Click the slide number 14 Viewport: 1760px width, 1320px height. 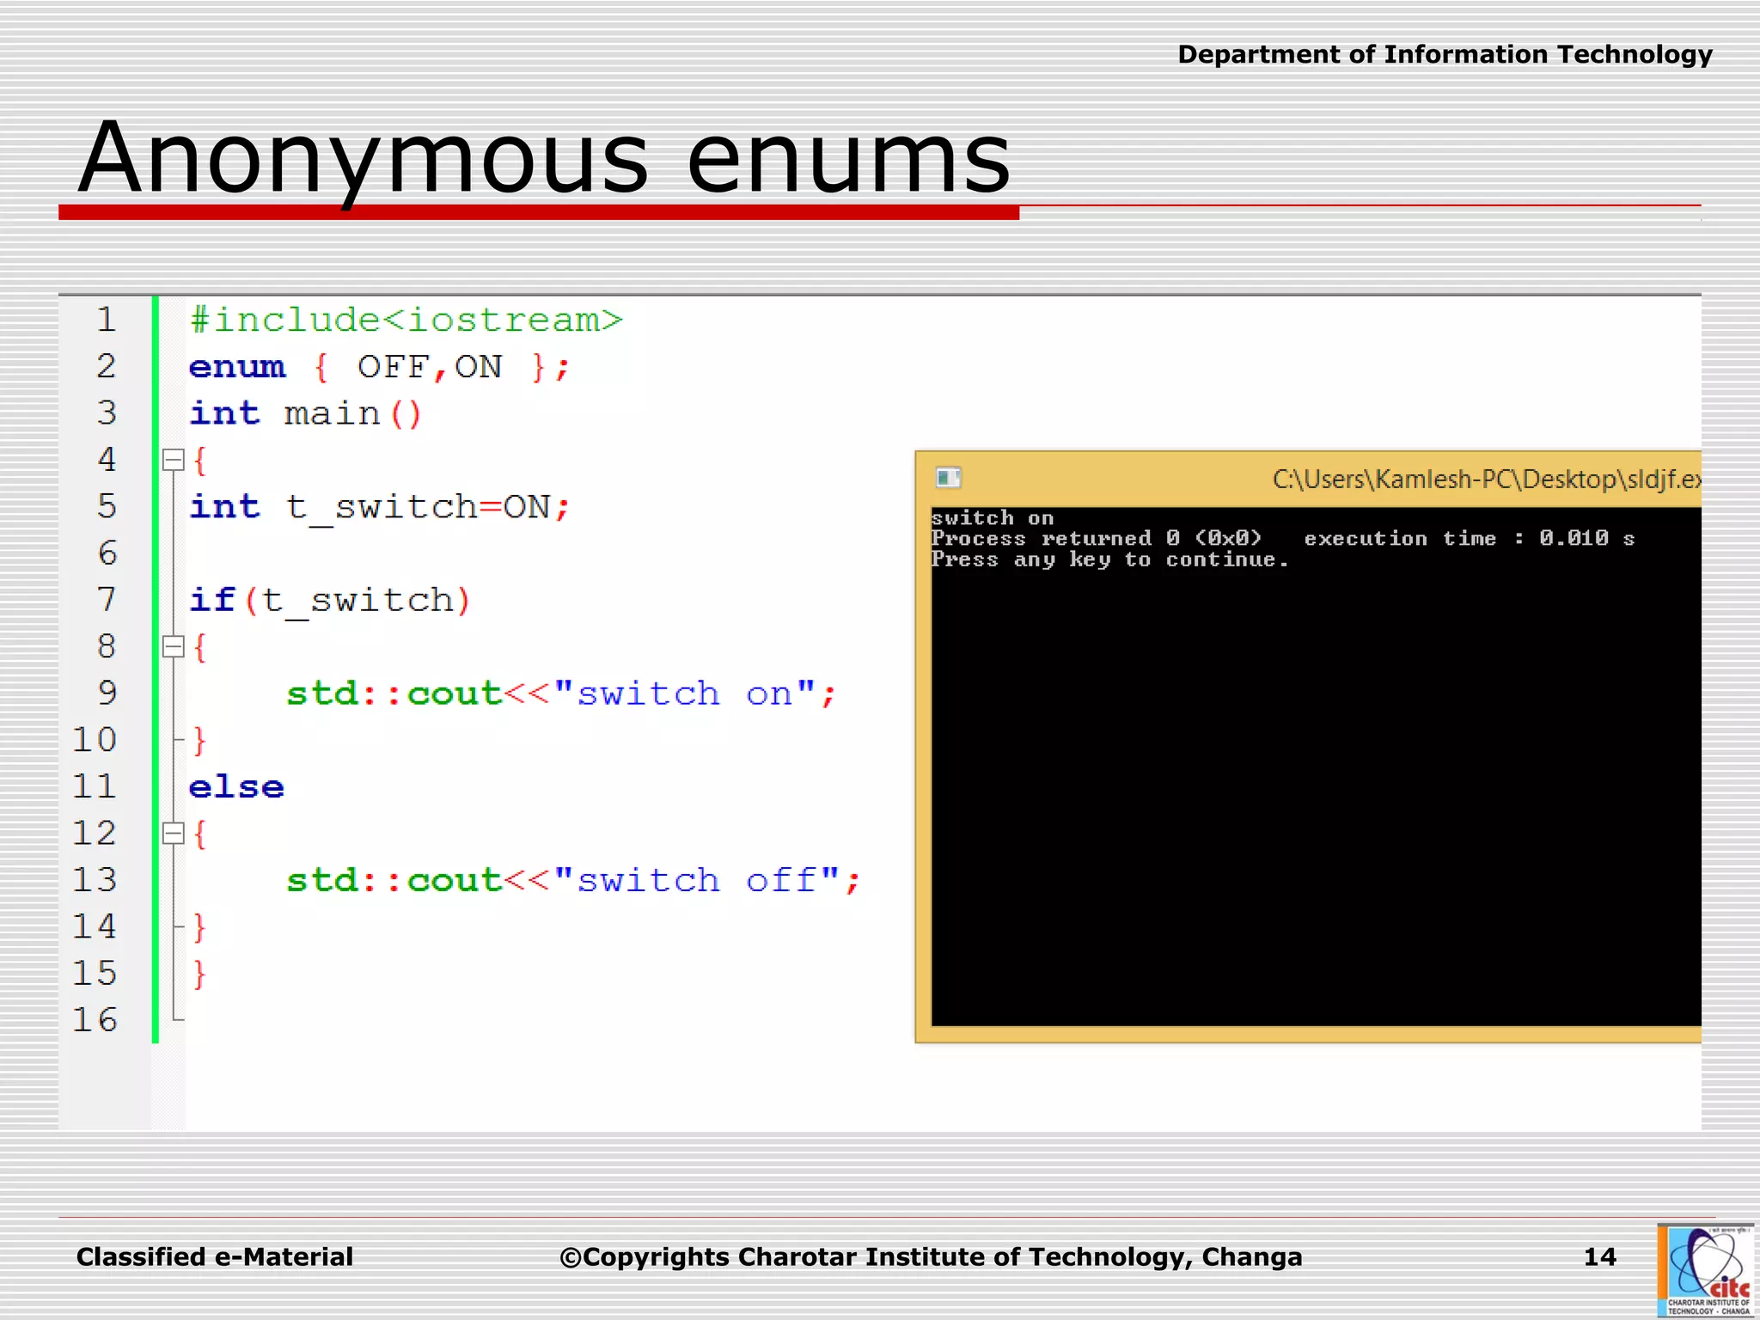pyautogui.click(x=1599, y=1257)
